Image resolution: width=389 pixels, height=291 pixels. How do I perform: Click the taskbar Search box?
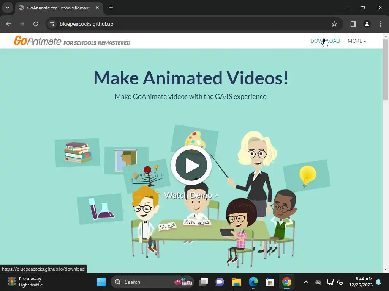152,282
